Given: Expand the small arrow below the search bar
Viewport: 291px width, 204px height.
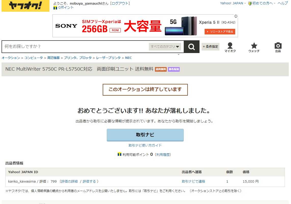Looking at the screenshot, I should (179, 54).
